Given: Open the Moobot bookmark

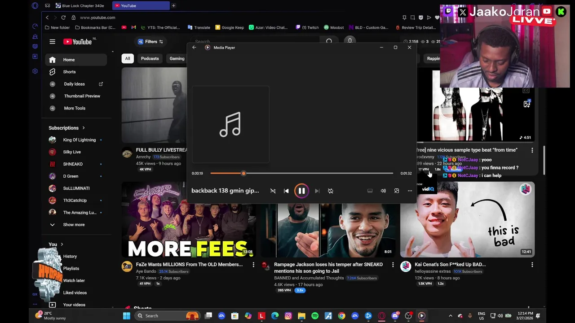Looking at the screenshot, I should 334,27.
